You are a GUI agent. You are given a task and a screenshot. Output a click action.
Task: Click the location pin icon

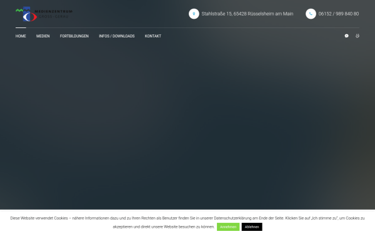pos(194,14)
